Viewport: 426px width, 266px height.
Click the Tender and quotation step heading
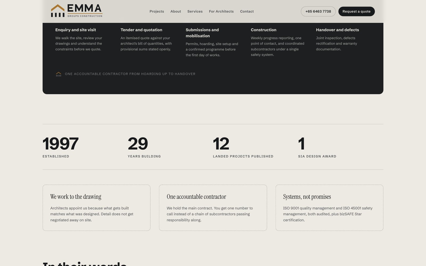click(141, 30)
